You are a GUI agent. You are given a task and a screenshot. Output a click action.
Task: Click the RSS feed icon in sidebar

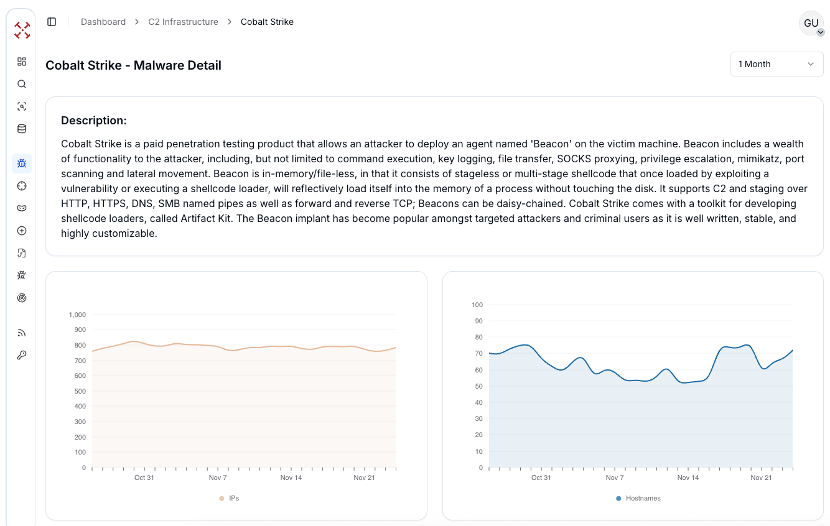(22, 333)
